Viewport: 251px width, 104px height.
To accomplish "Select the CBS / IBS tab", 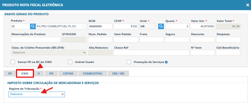I will tap(118, 74).
